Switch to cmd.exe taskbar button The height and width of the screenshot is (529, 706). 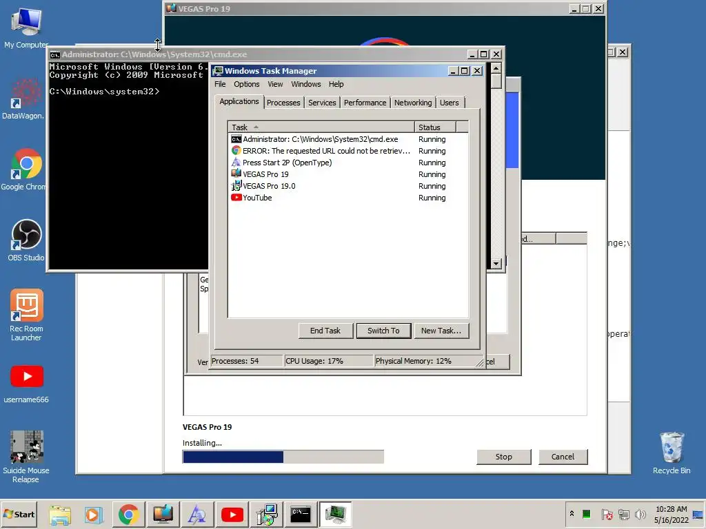coord(301,515)
